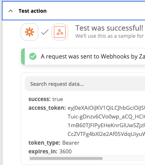Click the horizontal scrollbar under response data
The height and width of the screenshot is (165, 145).
coord(66,158)
